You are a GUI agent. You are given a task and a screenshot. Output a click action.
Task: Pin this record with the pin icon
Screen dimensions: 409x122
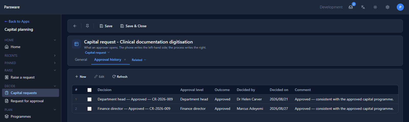click(x=87, y=26)
